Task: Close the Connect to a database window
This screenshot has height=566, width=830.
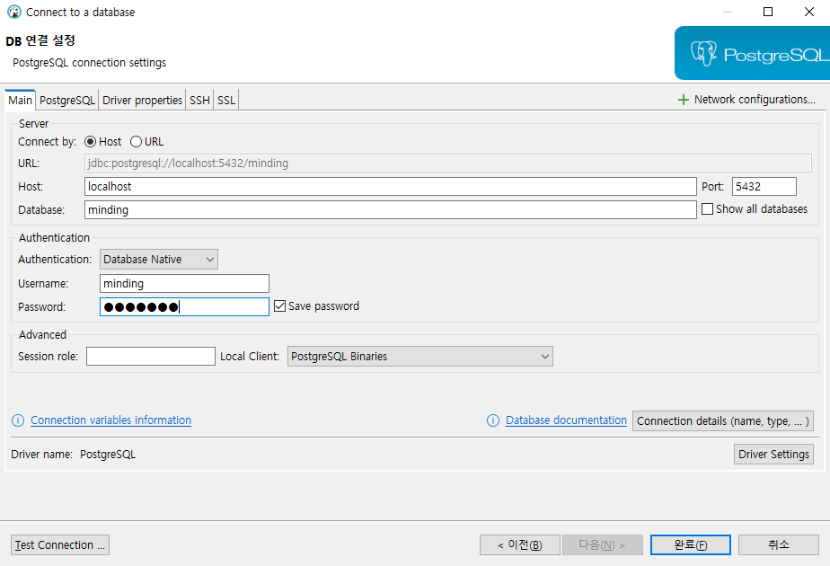Action: point(808,12)
